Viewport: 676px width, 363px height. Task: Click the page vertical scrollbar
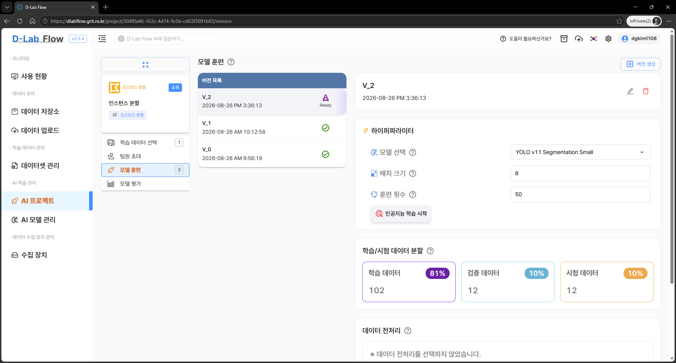[x=672, y=158]
